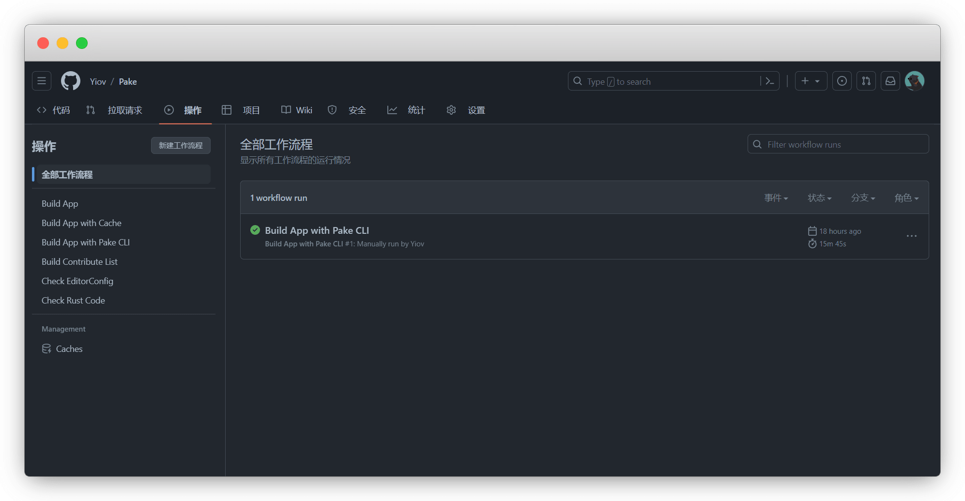
Task: Open the hamburger navigation menu
Action: pos(42,81)
